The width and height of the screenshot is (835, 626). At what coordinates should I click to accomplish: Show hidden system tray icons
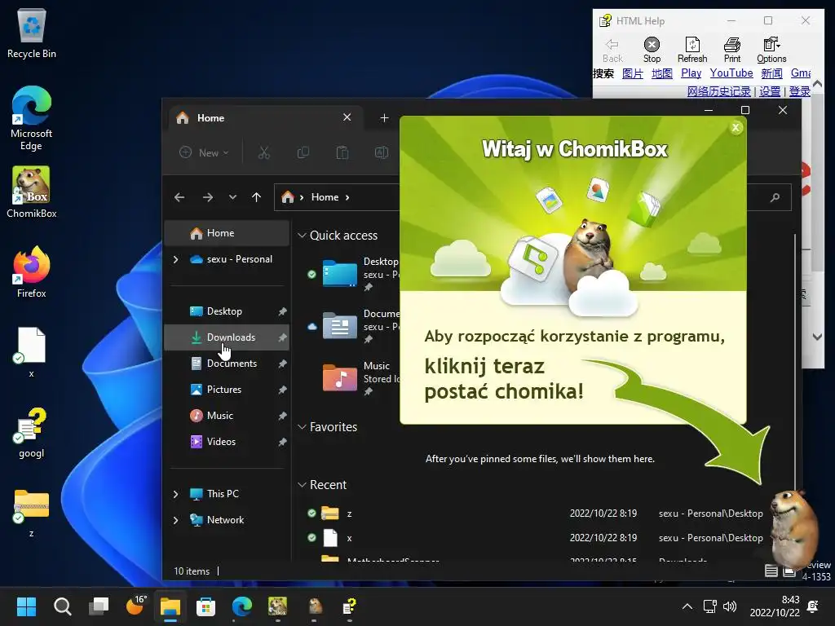point(687,606)
